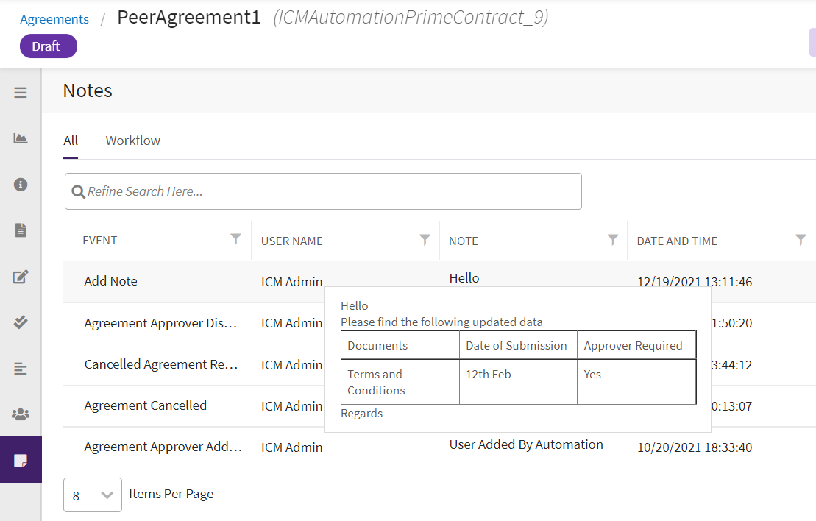Filter the Event column
816x521 pixels.
235,239
